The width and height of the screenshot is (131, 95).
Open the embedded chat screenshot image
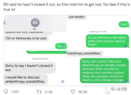coord(67,51)
